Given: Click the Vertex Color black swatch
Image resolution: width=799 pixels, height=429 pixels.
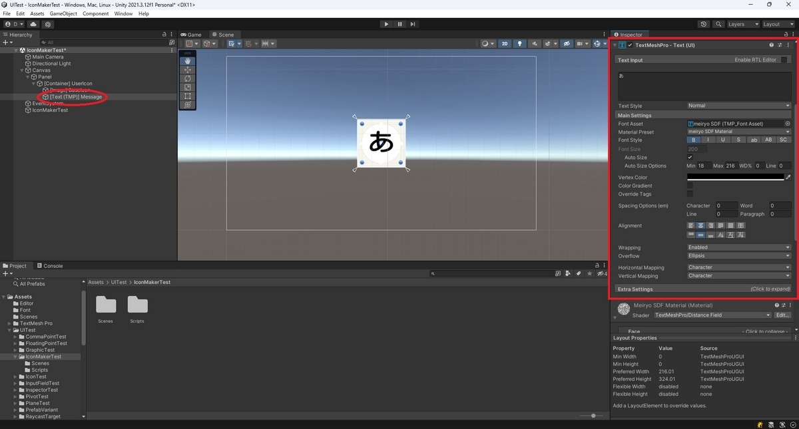Looking at the screenshot, I should [735, 178].
